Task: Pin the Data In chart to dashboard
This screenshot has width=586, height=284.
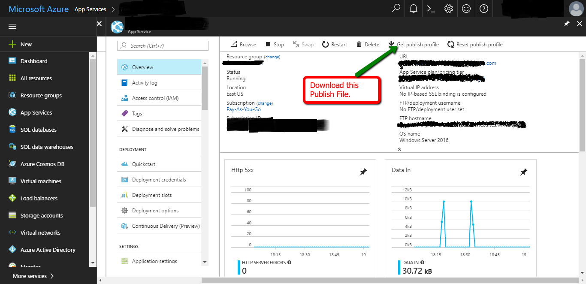Action: coord(524,172)
